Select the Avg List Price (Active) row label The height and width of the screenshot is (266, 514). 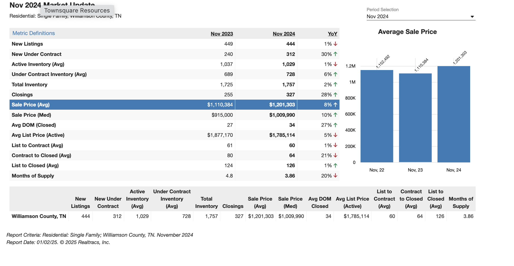tap(38, 135)
